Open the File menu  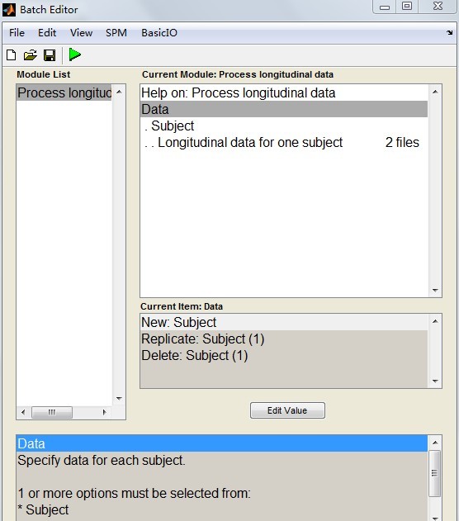click(17, 33)
